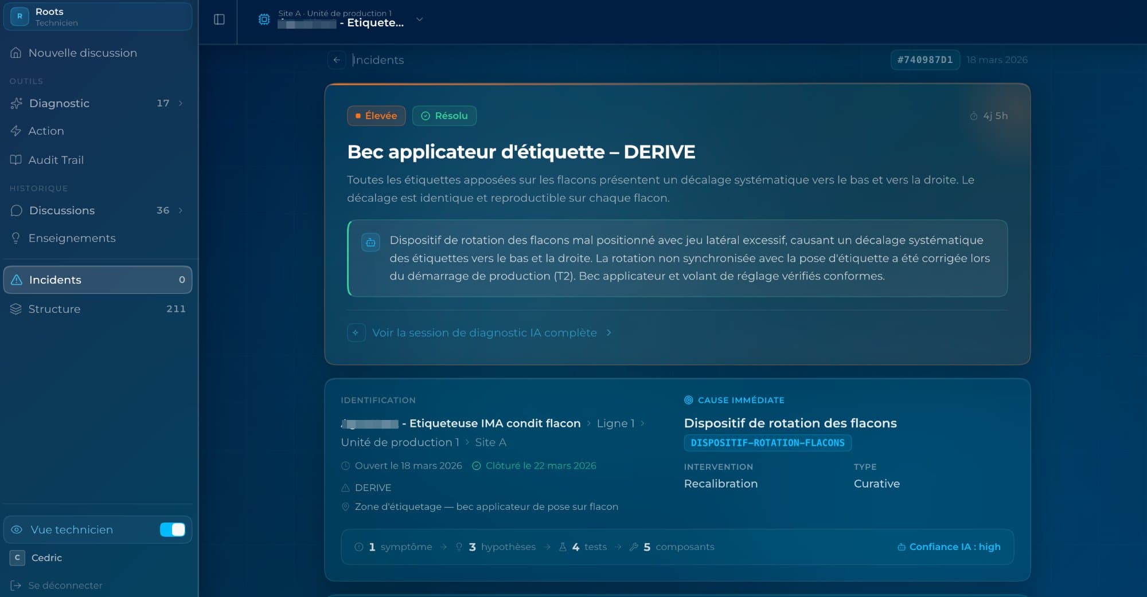Screen dimensions: 1147x597
Task: Expand the Diagnostic submenu chevron
Action: coord(181,103)
